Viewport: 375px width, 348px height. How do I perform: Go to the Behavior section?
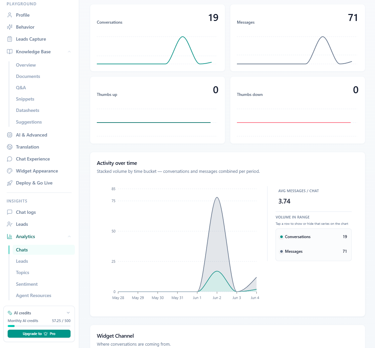(25, 27)
